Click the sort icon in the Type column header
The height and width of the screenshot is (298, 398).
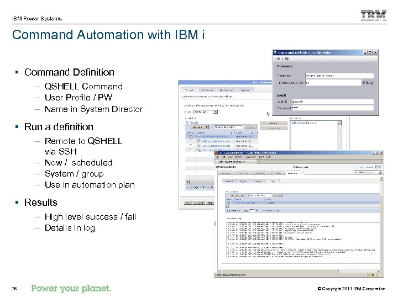253,132
